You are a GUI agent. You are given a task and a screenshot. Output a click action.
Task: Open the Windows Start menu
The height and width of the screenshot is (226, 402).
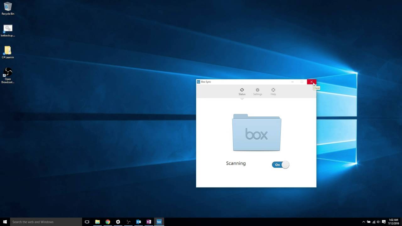5,222
